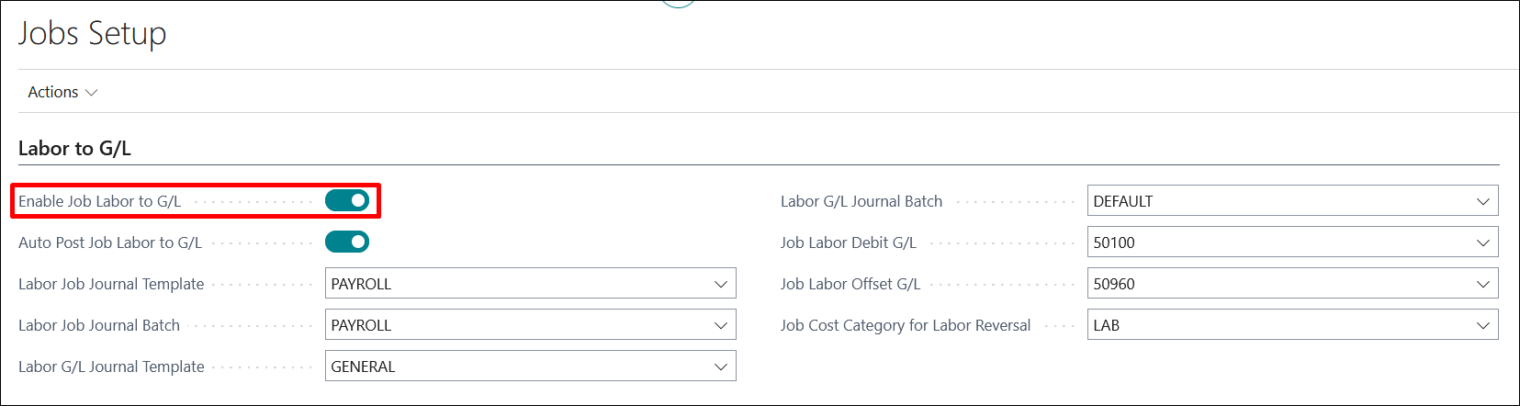The width and height of the screenshot is (1520, 406).
Task: Click the GENERAL value in Labor G/L Journal Template
Action: point(364,367)
